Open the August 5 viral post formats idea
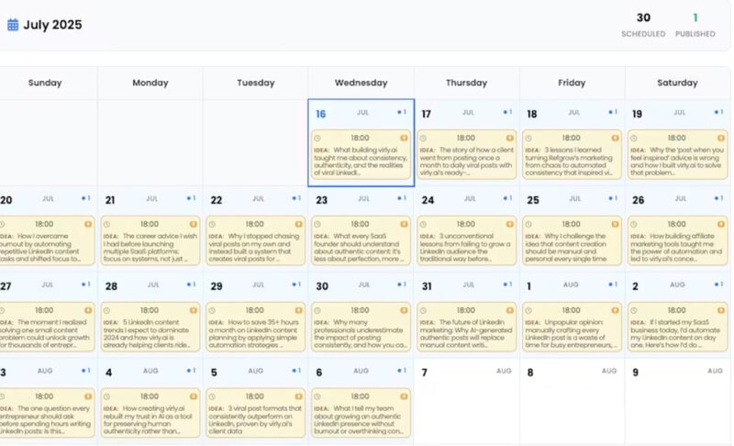 [256, 413]
